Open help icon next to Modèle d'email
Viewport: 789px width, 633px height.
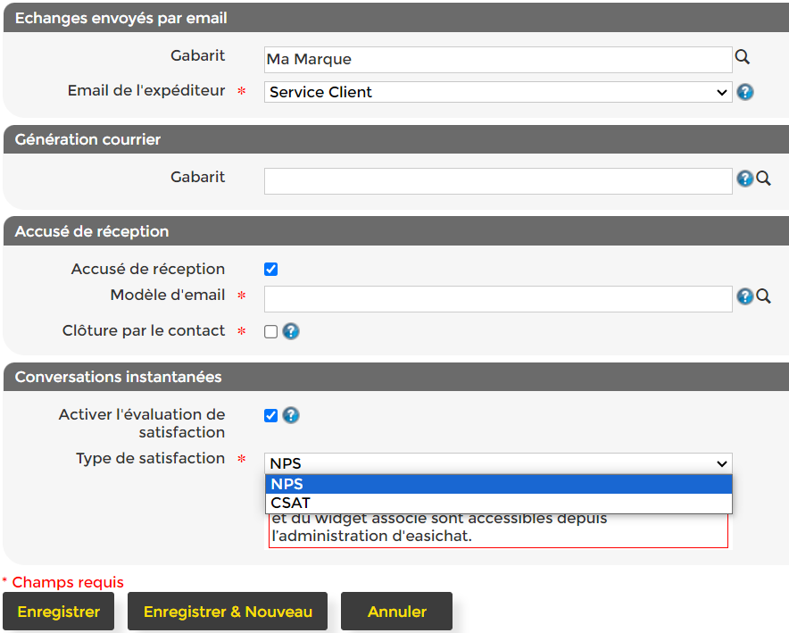[744, 296]
